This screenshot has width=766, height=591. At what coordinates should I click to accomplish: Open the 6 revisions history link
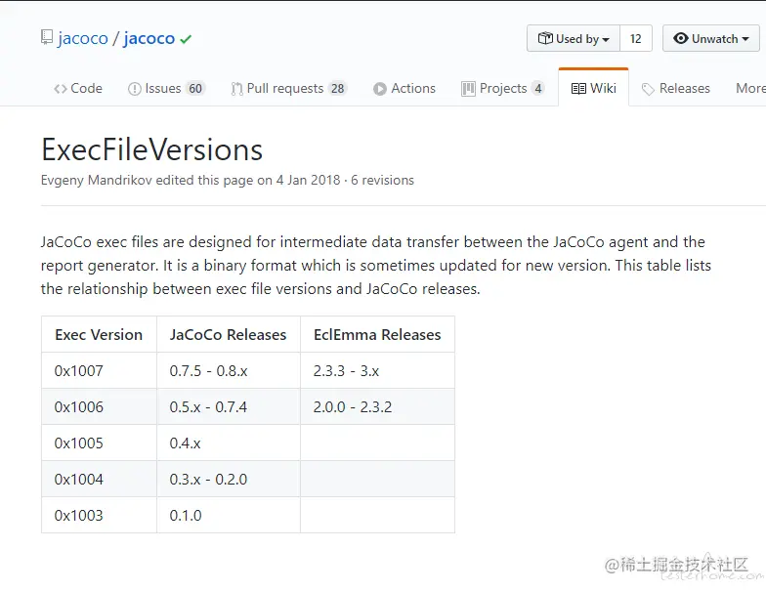click(382, 180)
